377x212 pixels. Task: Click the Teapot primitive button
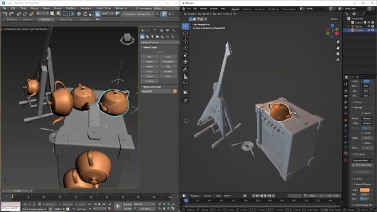150,76
